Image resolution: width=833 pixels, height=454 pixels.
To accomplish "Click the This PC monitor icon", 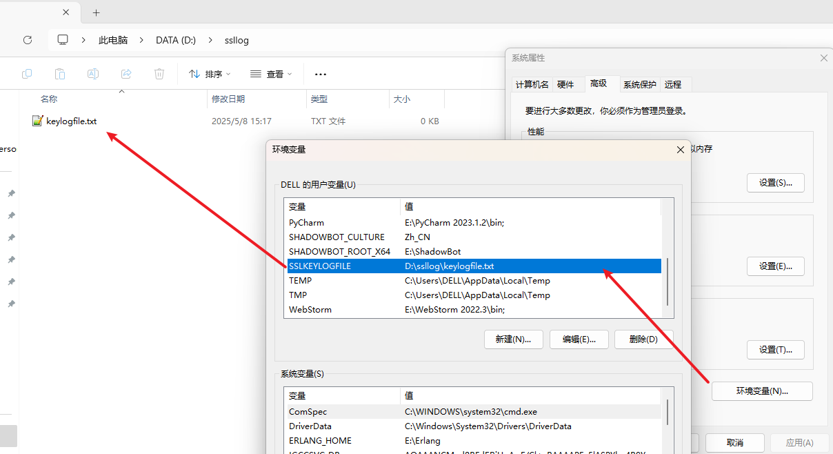I will [x=63, y=40].
